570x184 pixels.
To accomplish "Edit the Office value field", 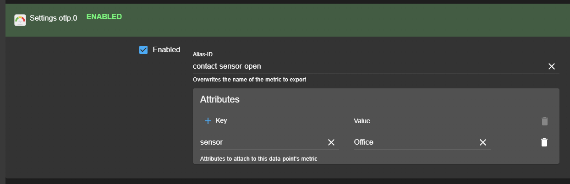I will (412, 142).
